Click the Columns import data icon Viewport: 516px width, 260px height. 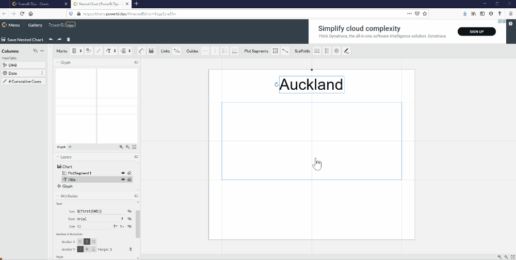[36, 51]
